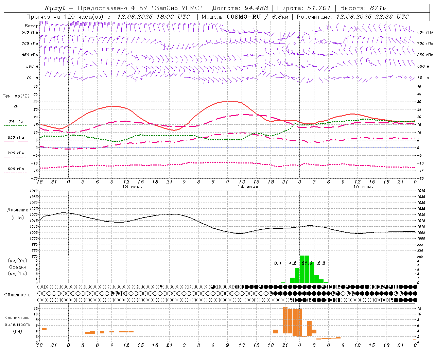This screenshot has width=435, height=348.
Task: Click the tallest orange convective cloud bar
Action: (x=285, y=320)
